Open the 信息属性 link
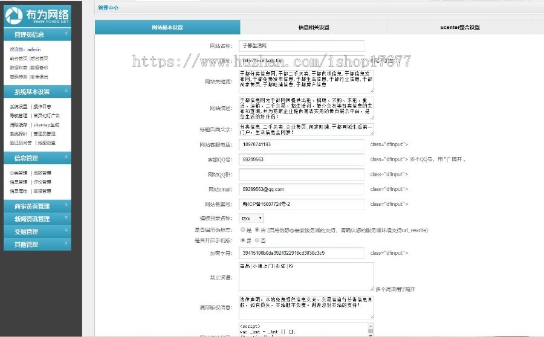Viewport: 544px width, 337px height. (x=18, y=191)
